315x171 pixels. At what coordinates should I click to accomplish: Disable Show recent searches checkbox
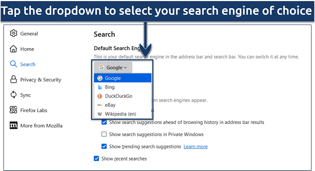click(97, 159)
